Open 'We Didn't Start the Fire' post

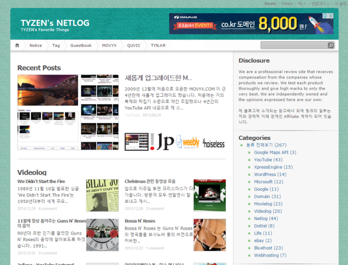click(x=41, y=181)
